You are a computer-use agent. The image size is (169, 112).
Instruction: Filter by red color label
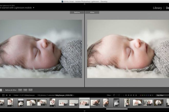pyautogui.click(x=141, y=95)
